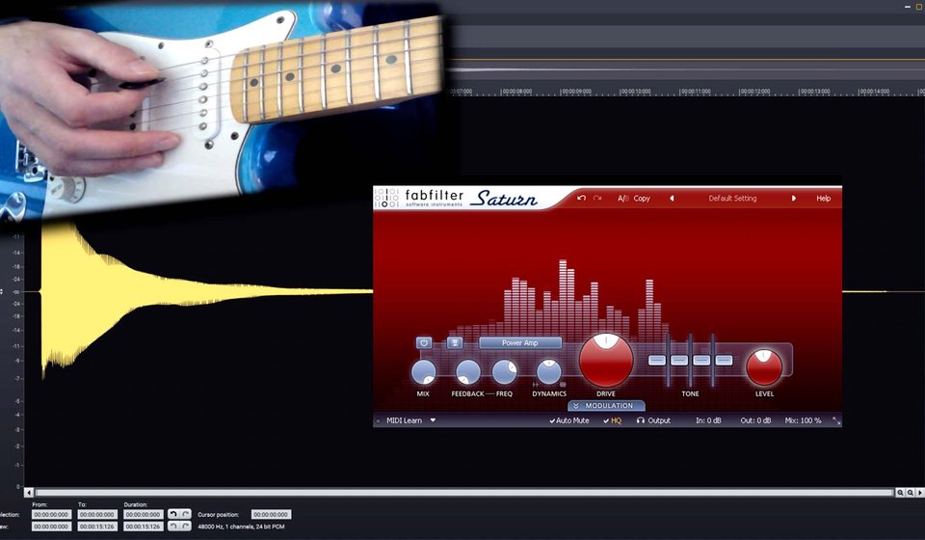
Task: Click the fabfilter logo
Action: 420,199
